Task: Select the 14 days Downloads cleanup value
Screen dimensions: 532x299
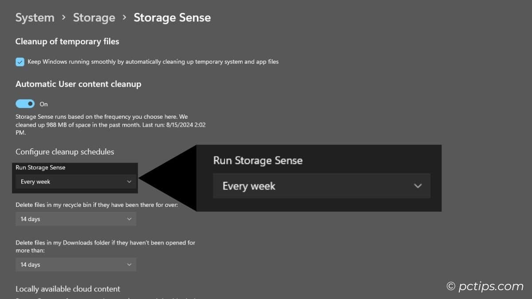Action: coord(30,264)
